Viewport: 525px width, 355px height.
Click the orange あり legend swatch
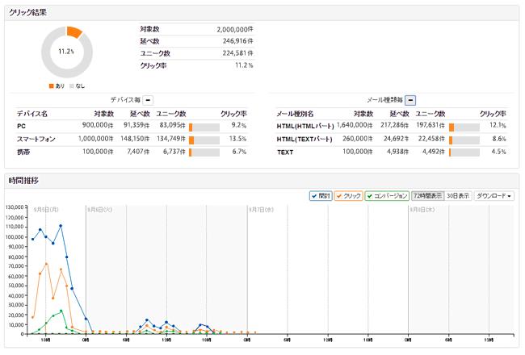pyautogui.click(x=51, y=86)
